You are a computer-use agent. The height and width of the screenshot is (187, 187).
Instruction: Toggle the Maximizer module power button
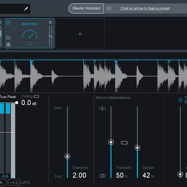pyautogui.click(x=8, y=23)
